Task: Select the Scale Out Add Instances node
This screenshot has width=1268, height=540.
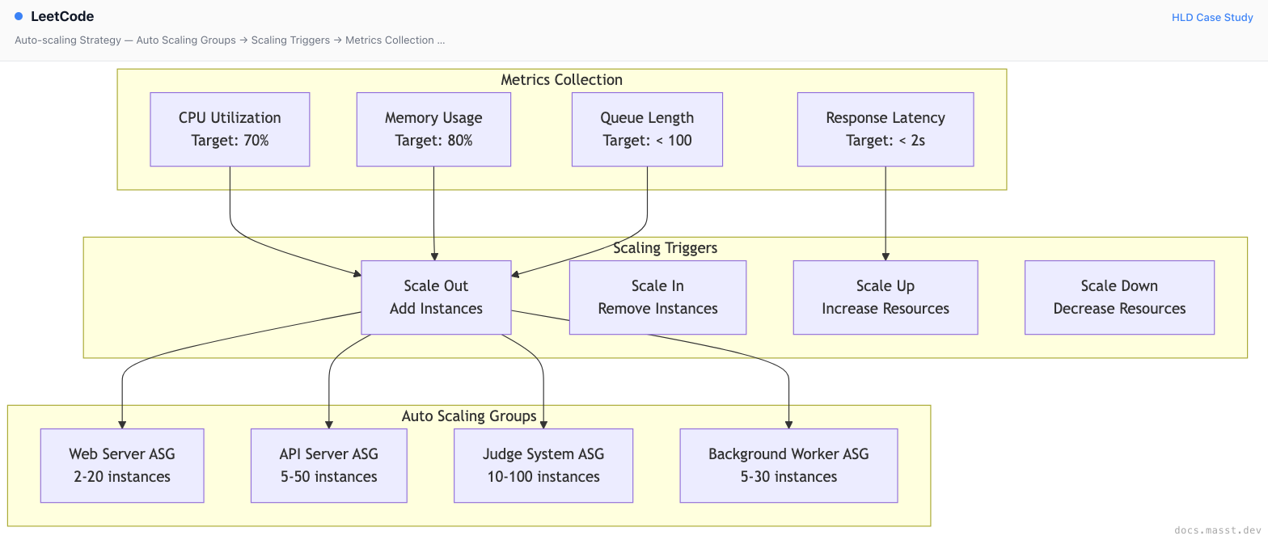Action: (x=436, y=297)
